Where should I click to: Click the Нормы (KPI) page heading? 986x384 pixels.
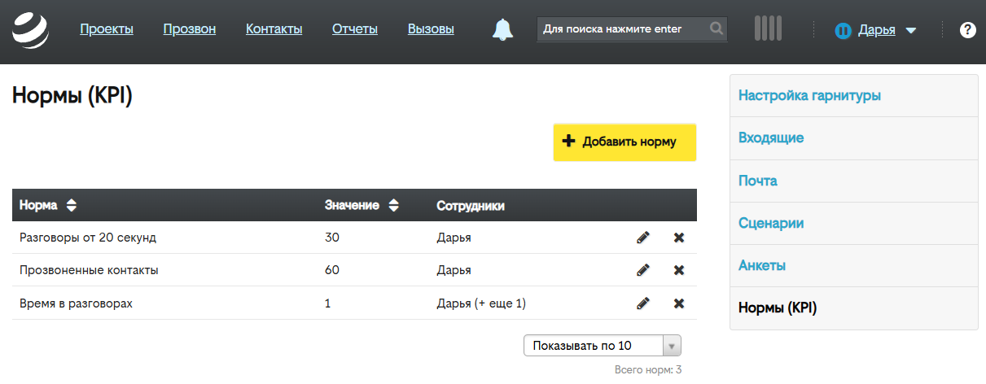(72, 96)
